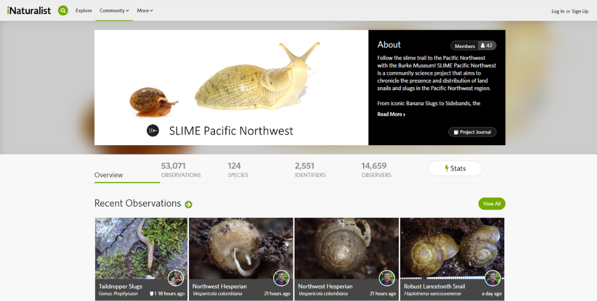Open the Robust Lancetooth Snail photo
Image resolution: width=597 pixels, height=301 pixels.
[452, 248]
